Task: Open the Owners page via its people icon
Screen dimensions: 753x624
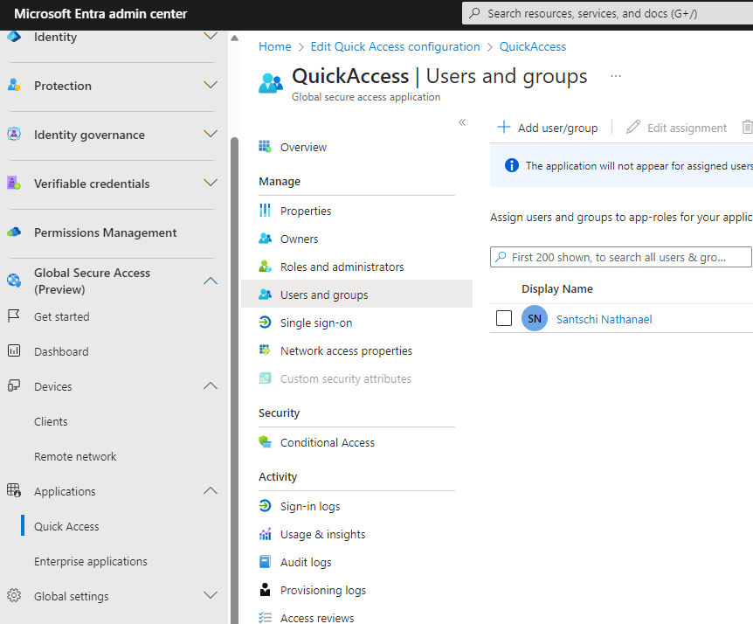Action: pyautogui.click(x=266, y=239)
